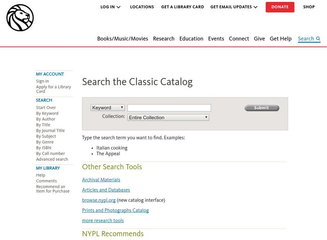Open the Events menu
This screenshot has height=240, width=327.
pos(216,39)
